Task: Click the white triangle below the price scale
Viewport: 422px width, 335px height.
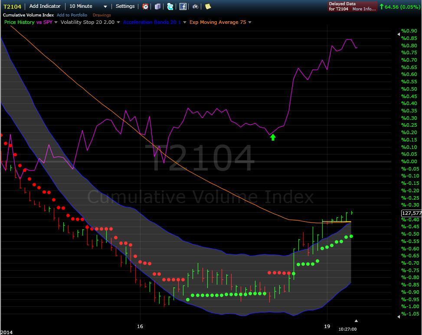Action: point(399,317)
